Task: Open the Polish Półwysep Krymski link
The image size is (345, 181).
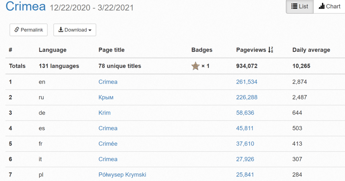Action: click(x=122, y=175)
